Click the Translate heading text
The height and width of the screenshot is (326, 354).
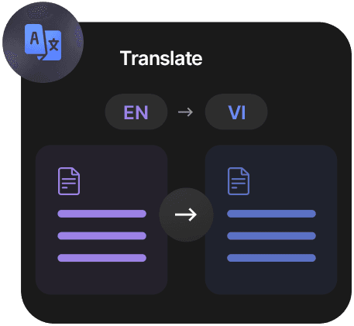pos(161,58)
